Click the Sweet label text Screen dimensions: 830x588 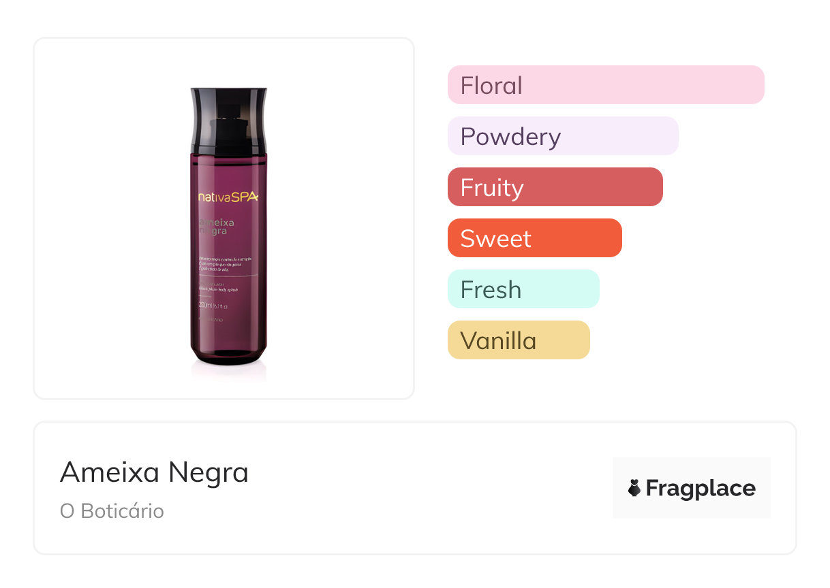pos(495,239)
